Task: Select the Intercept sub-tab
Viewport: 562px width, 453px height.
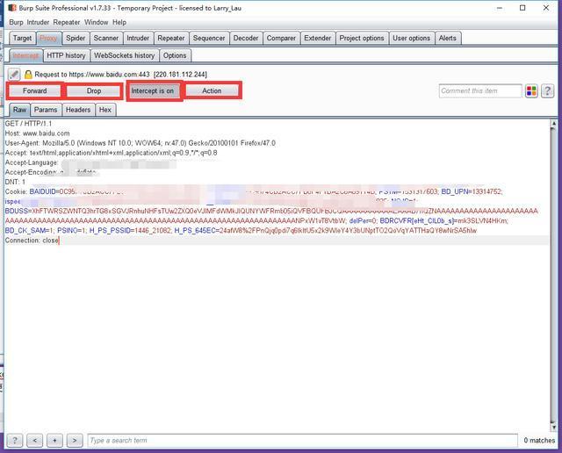Action: [x=25, y=55]
